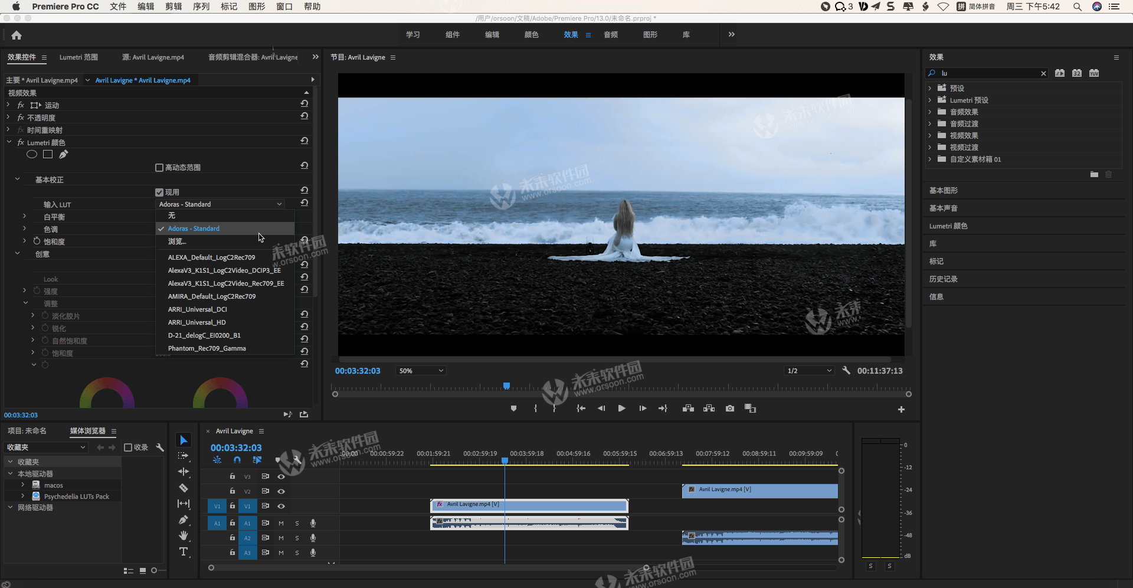The image size is (1133, 588).
Task: Click the Lift button in monitor
Action: coord(688,409)
